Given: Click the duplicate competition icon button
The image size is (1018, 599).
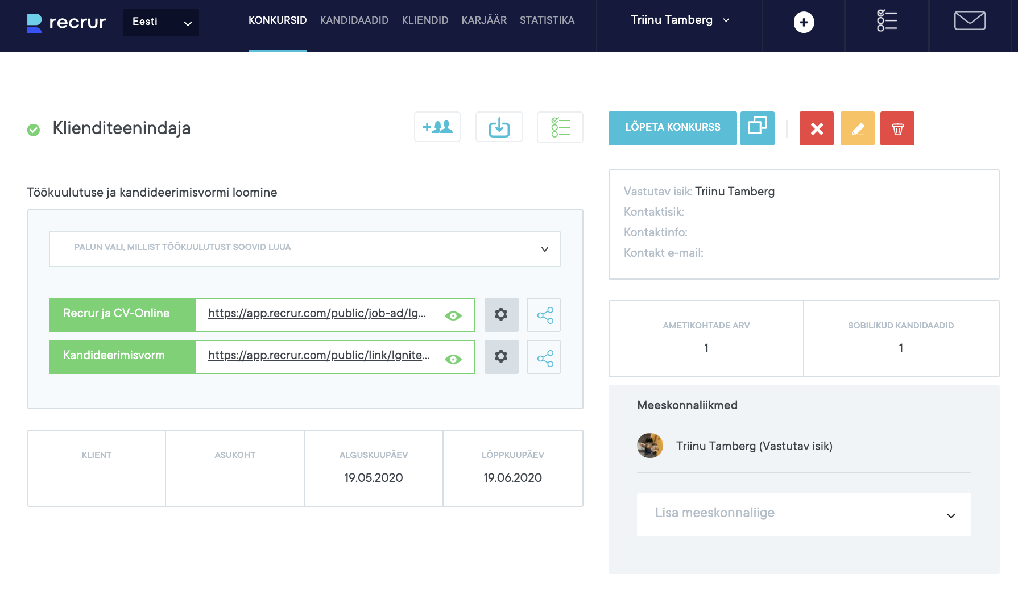Looking at the screenshot, I should coord(757,128).
